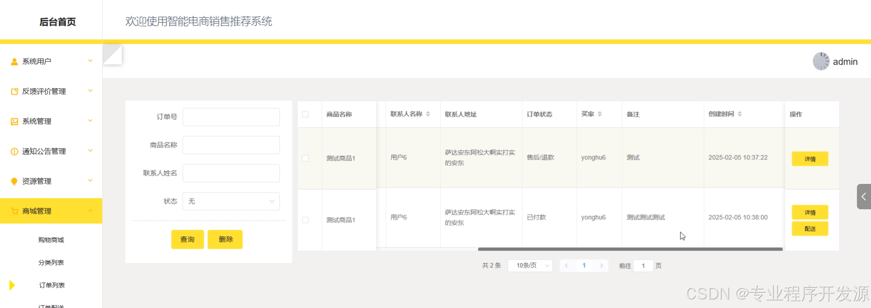Go to previous page arrow

tap(566, 266)
